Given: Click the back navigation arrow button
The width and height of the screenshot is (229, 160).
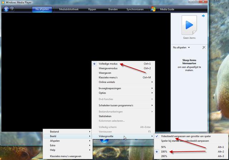Looking at the screenshot, I should (6, 9).
